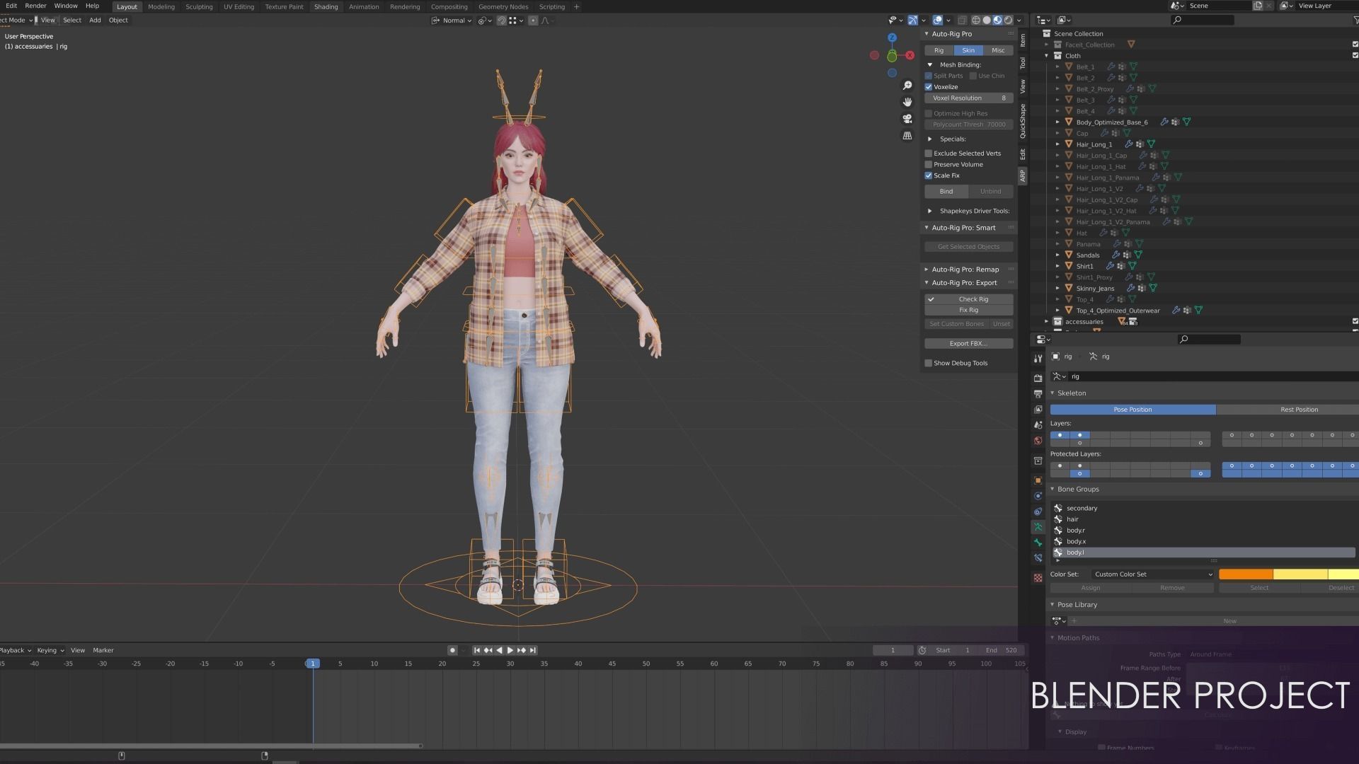Image resolution: width=1359 pixels, height=764 pixels.
Task: Click the pan view hand icon
Action: pos(907,102)
